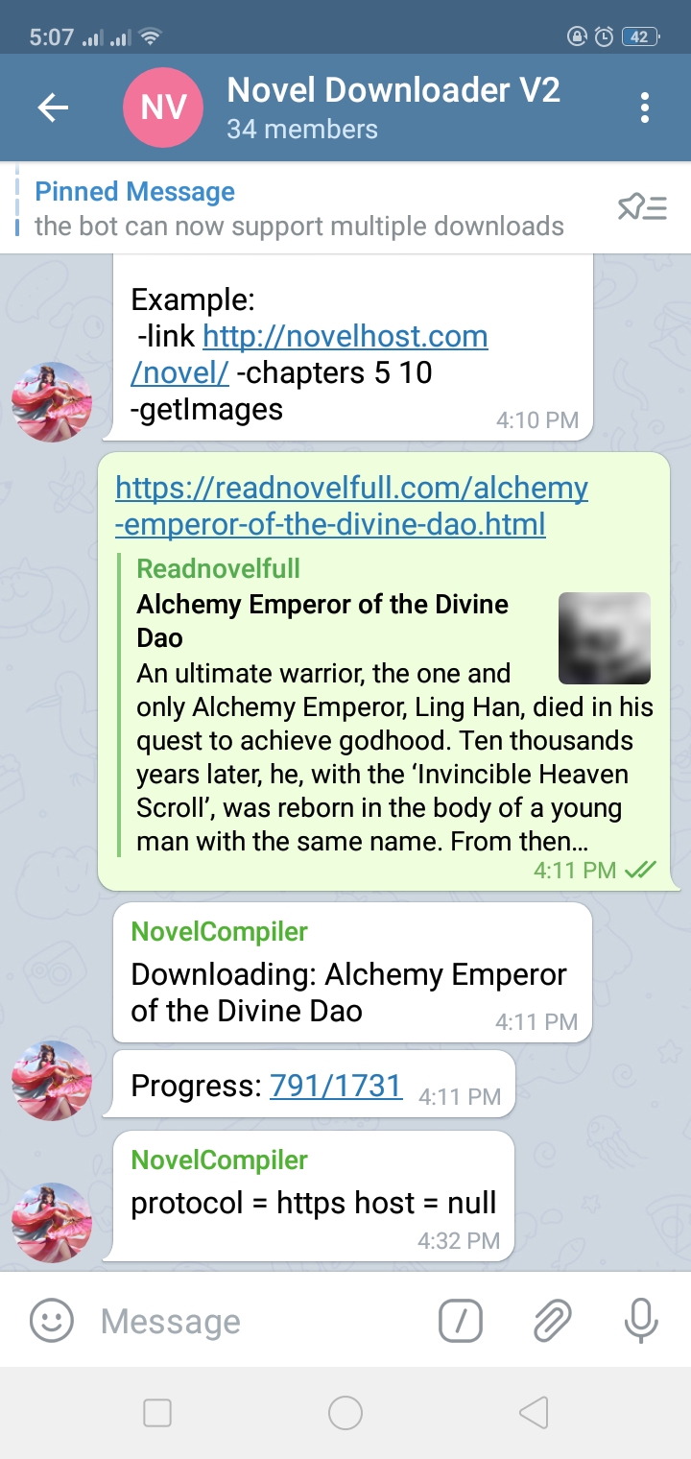The image size is (691, 1459).
Task: Tap the 791/1731 progress link
Action: (336, 1085)
